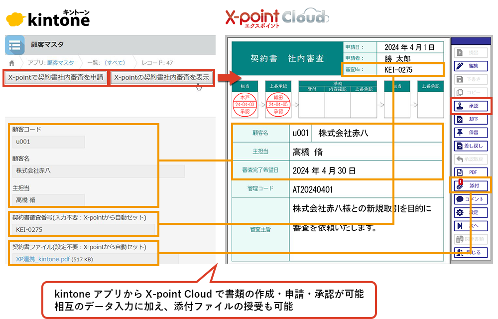This screenshot has height=319, width=498.
Task: Open the XP連携_kintone.pdf file link
Action: click(43, 259)
